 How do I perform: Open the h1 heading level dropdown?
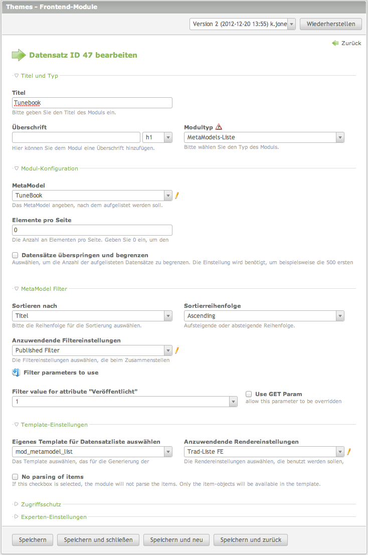point(168,137)
